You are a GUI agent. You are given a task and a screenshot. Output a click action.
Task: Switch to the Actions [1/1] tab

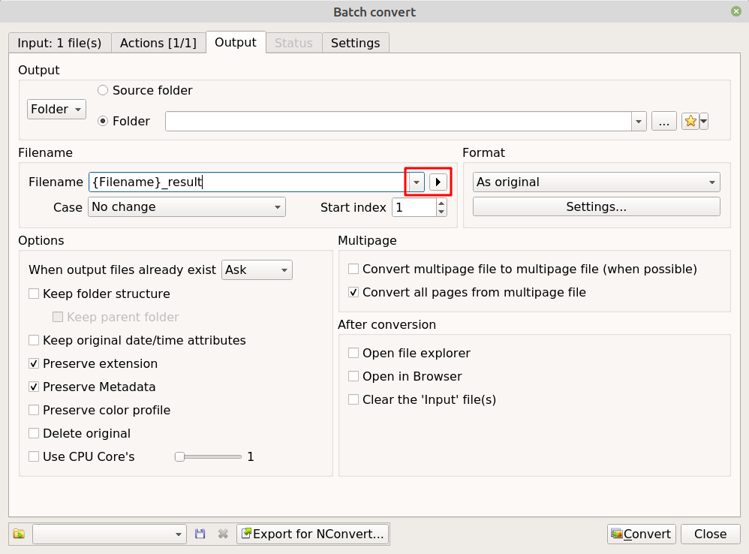click(158, 43)
